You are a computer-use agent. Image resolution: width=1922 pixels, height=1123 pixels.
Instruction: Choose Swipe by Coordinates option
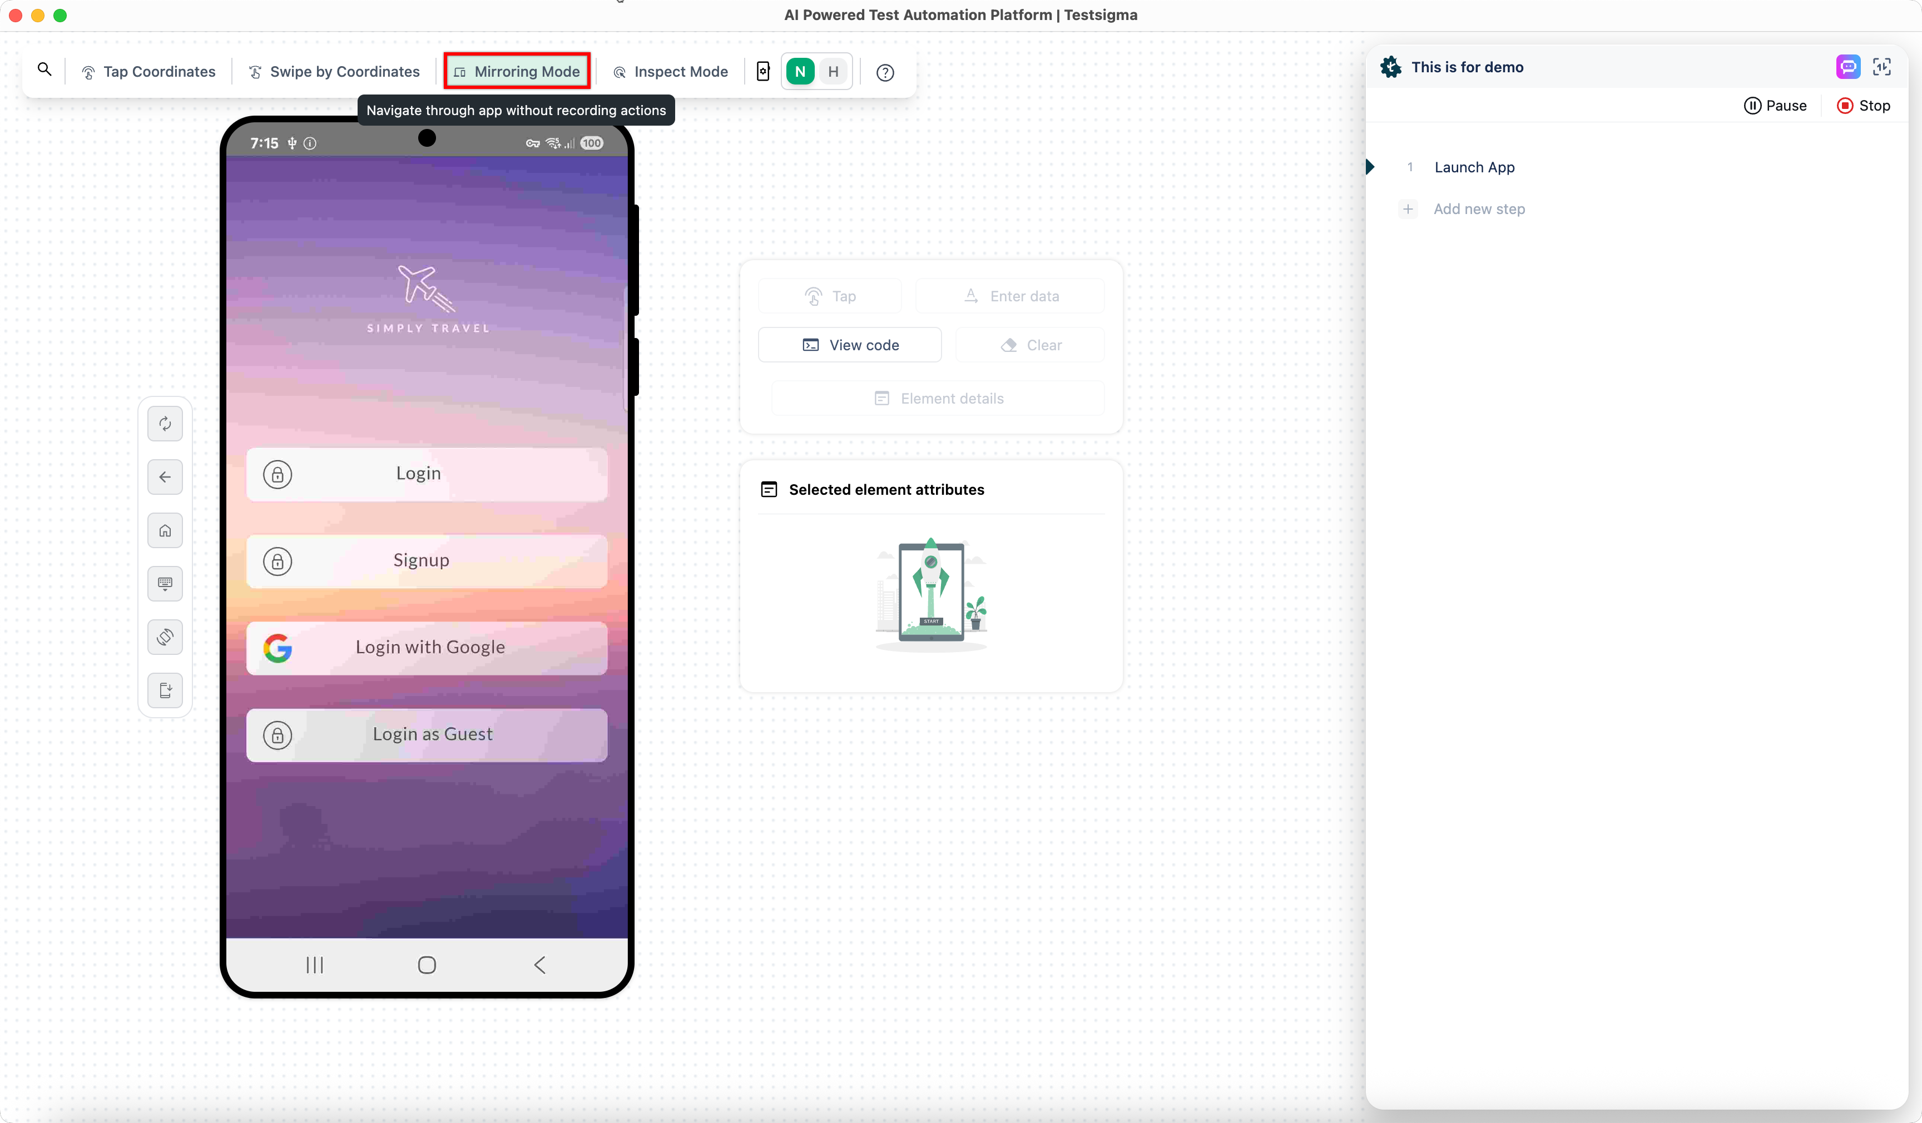334,72
